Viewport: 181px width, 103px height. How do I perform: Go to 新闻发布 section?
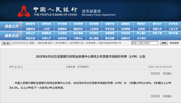click(31, 24)
